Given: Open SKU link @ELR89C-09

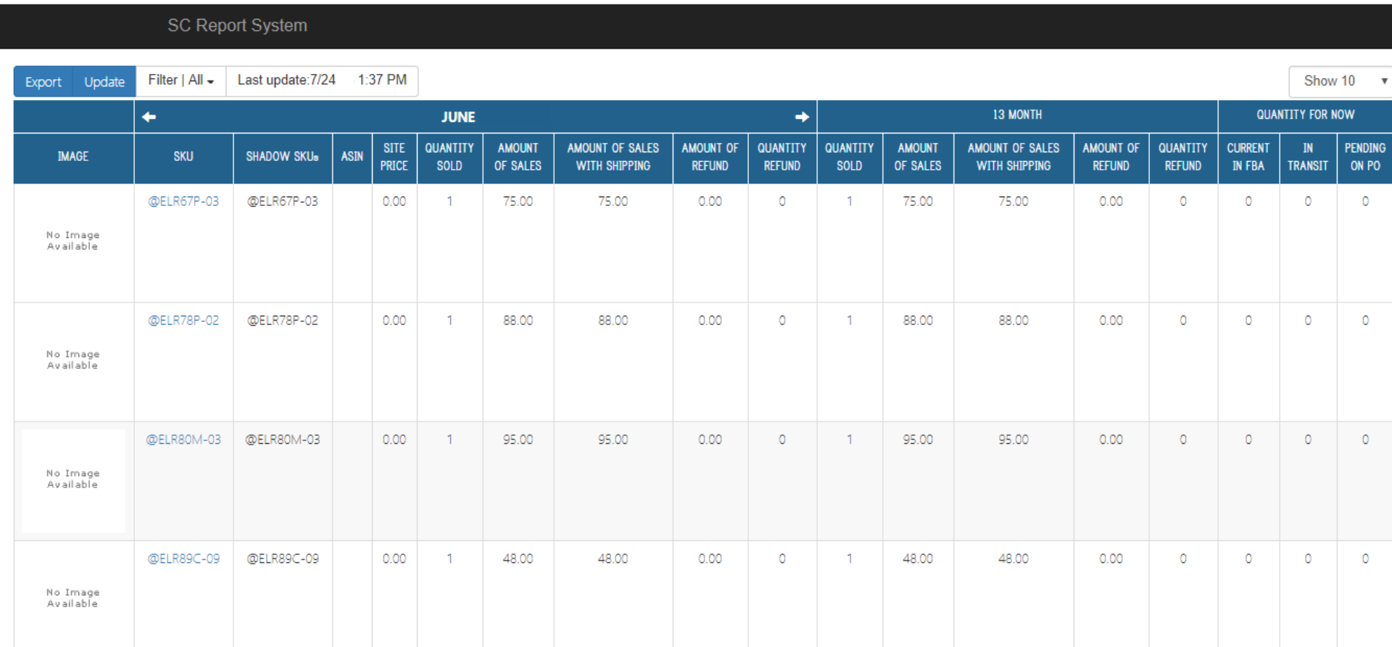Looking at the screenshot, I should 183,559.
